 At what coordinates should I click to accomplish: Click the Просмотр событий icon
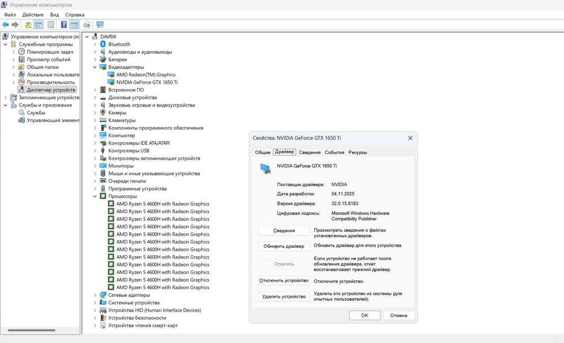tap(21, 59)
